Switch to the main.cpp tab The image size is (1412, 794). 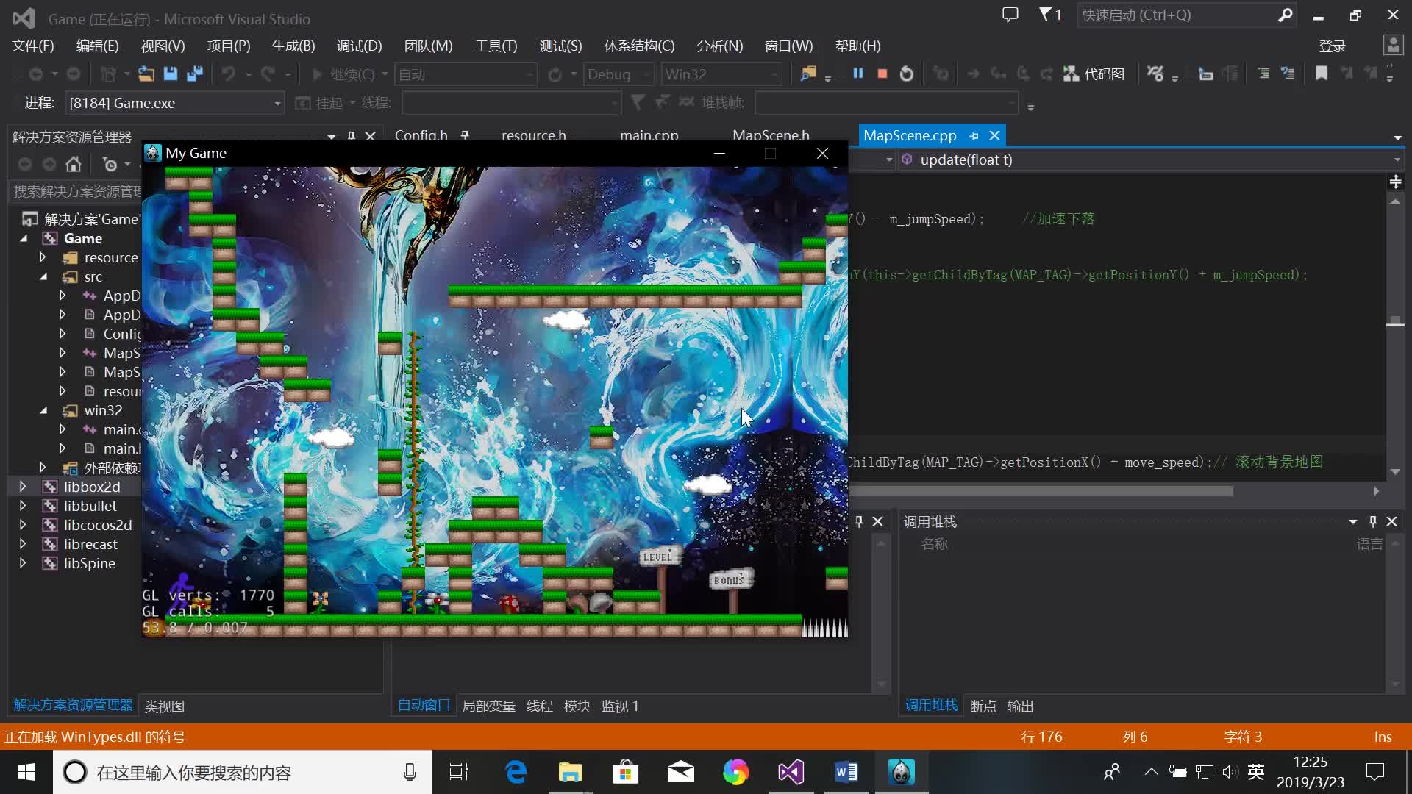[x=649, y=135]
